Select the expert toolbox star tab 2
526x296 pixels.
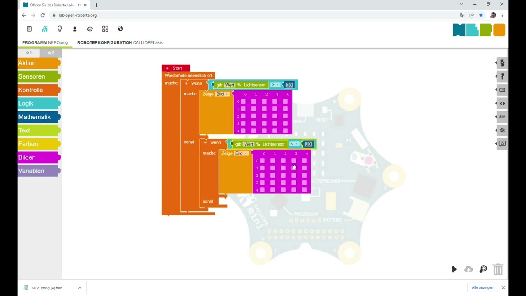[51, 53]
